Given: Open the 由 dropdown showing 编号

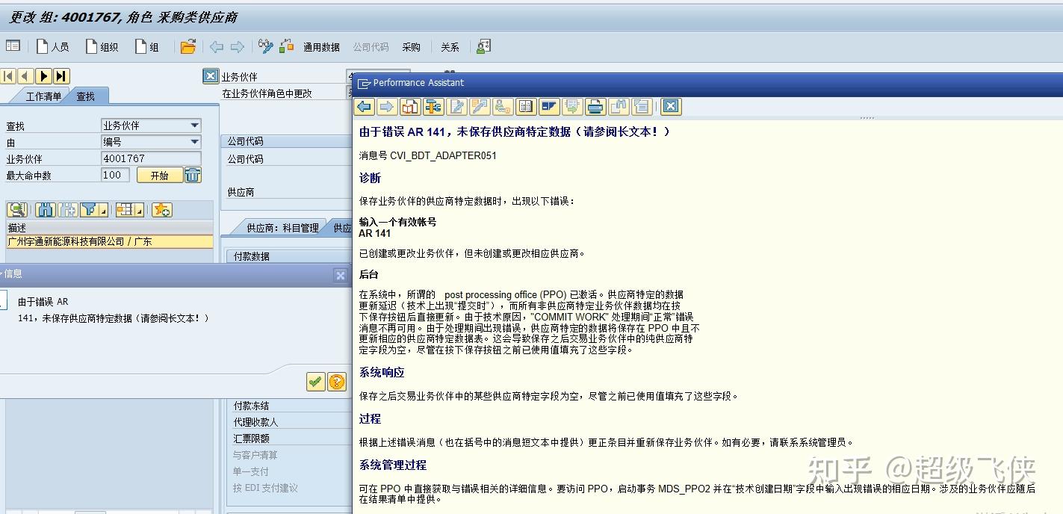Looking at the screenshot, I should click(x=196, y=141).
